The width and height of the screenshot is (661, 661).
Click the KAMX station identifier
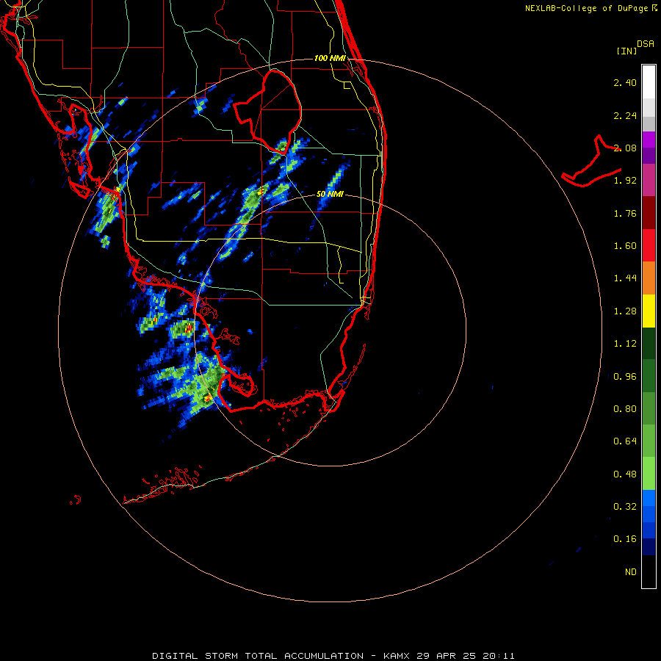397,656
